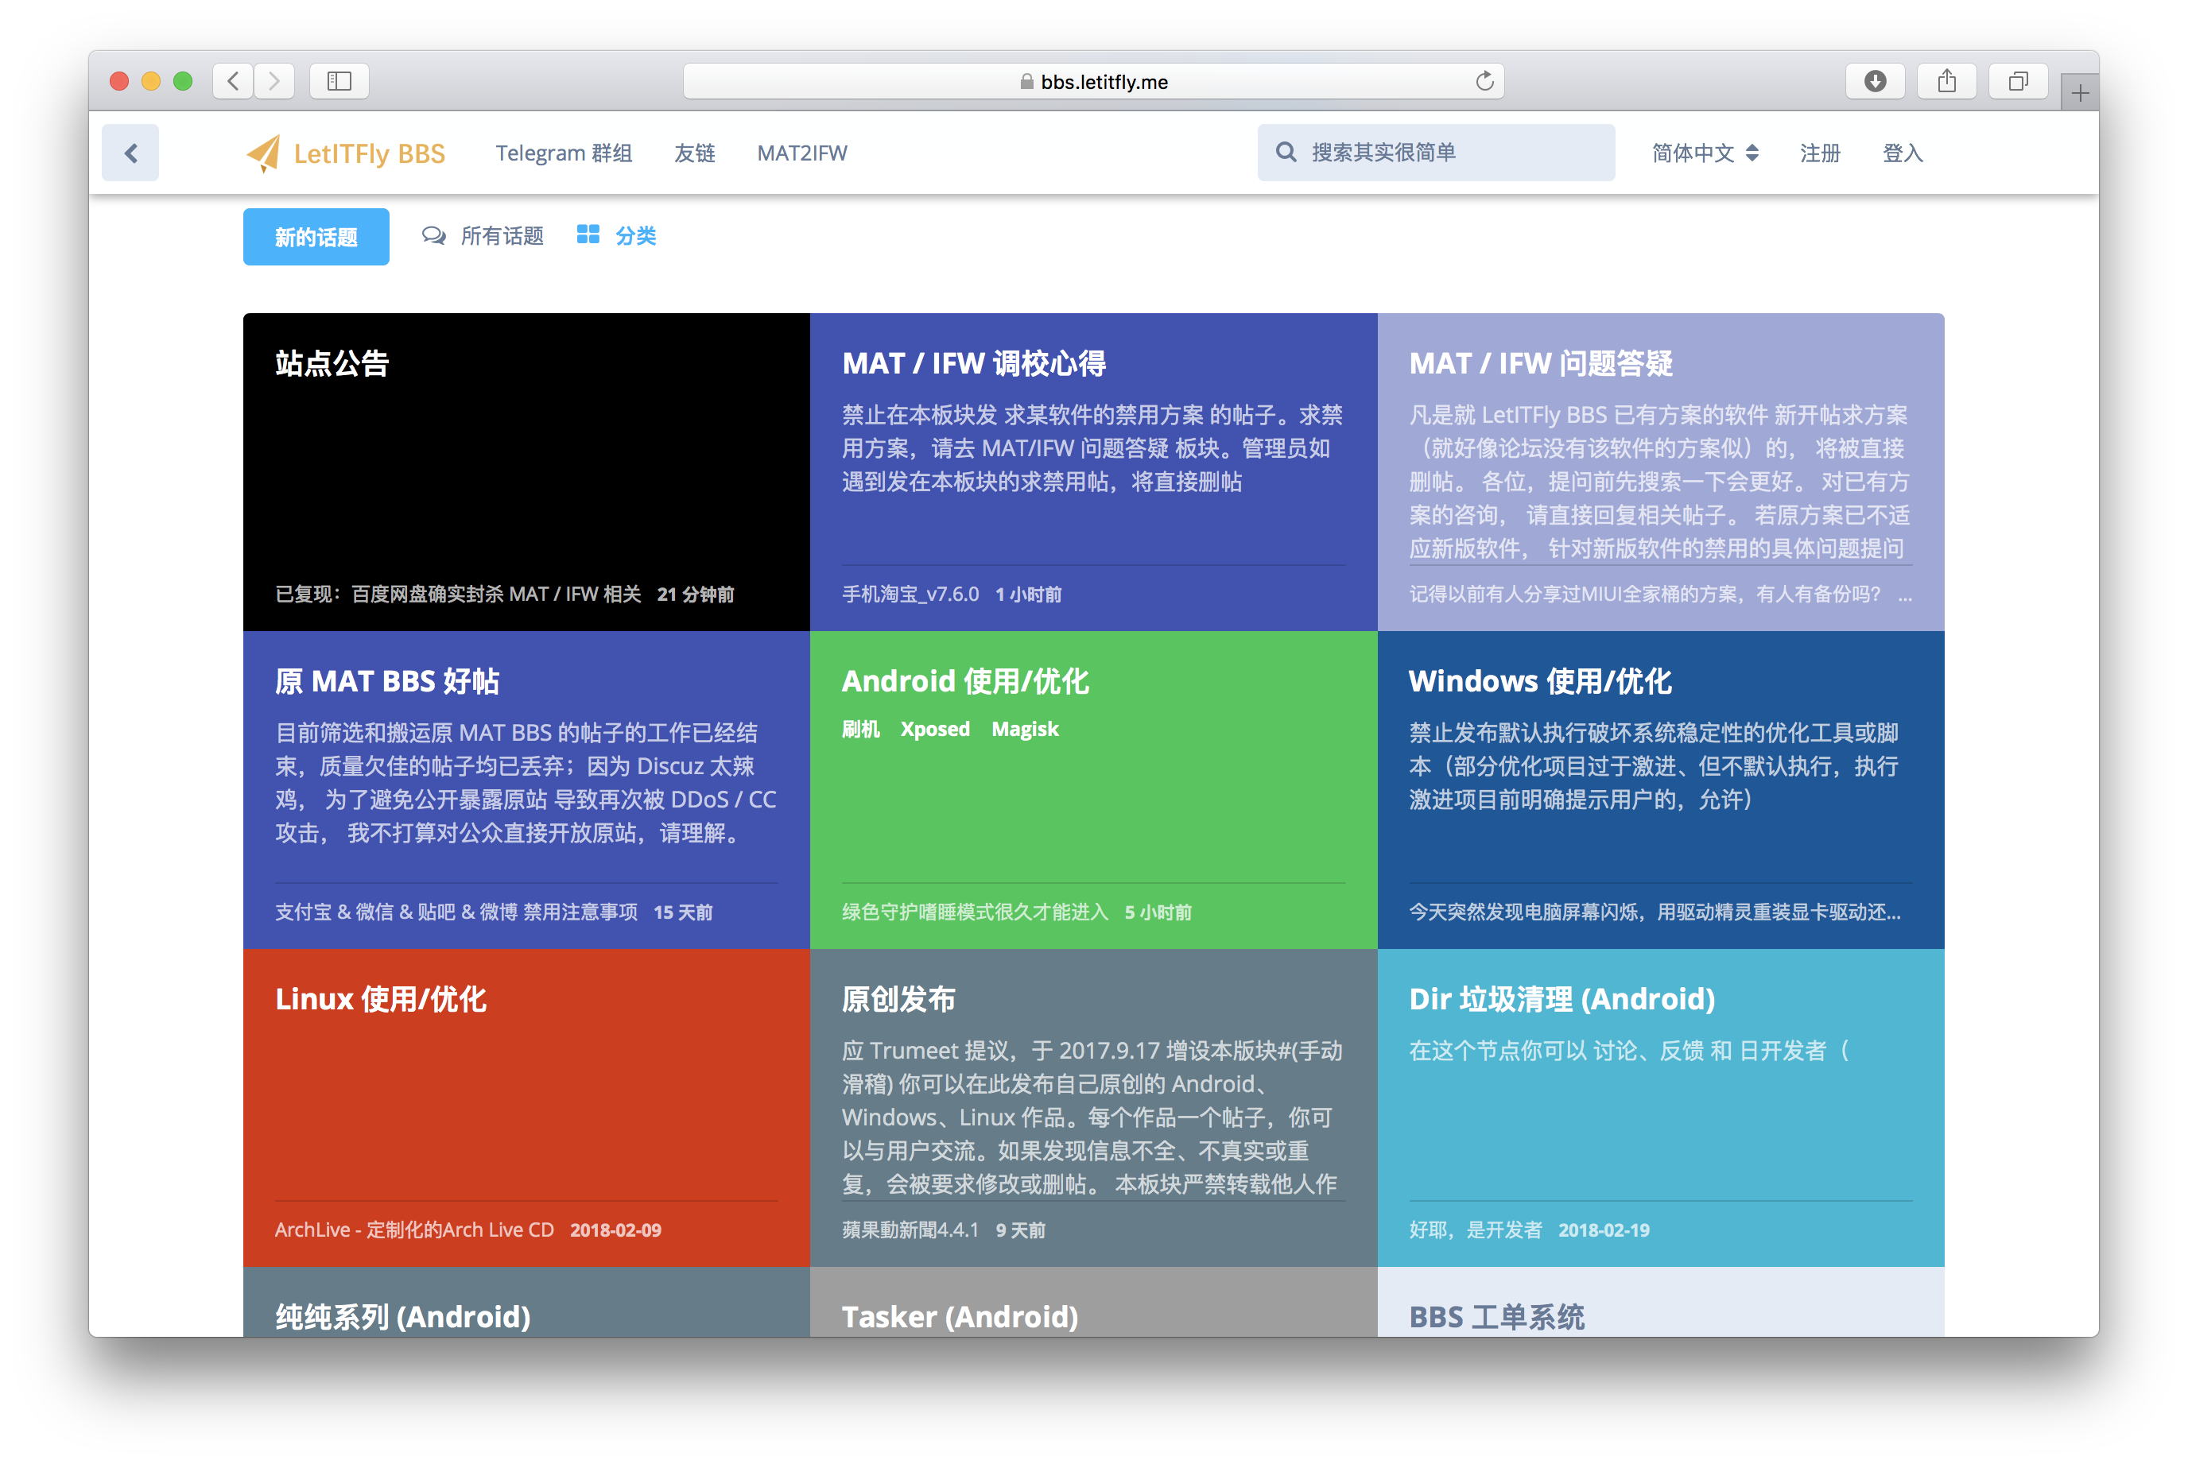Screen dimensions: 2188x1464
Task: Click the lock icon in the address bar
Action: [1026, 82]
